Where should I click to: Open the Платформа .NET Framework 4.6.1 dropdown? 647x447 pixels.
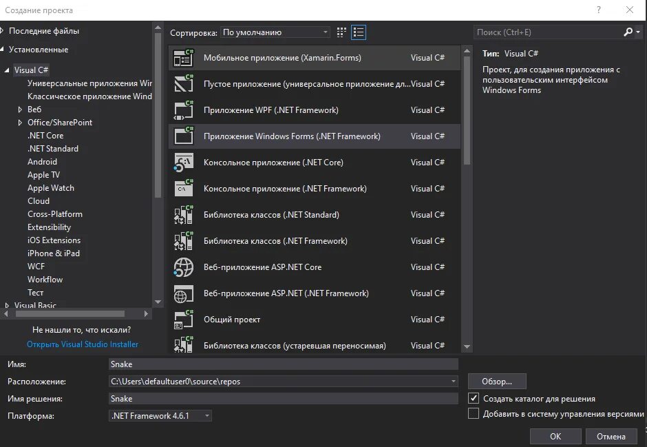click(x=160, y=415)
